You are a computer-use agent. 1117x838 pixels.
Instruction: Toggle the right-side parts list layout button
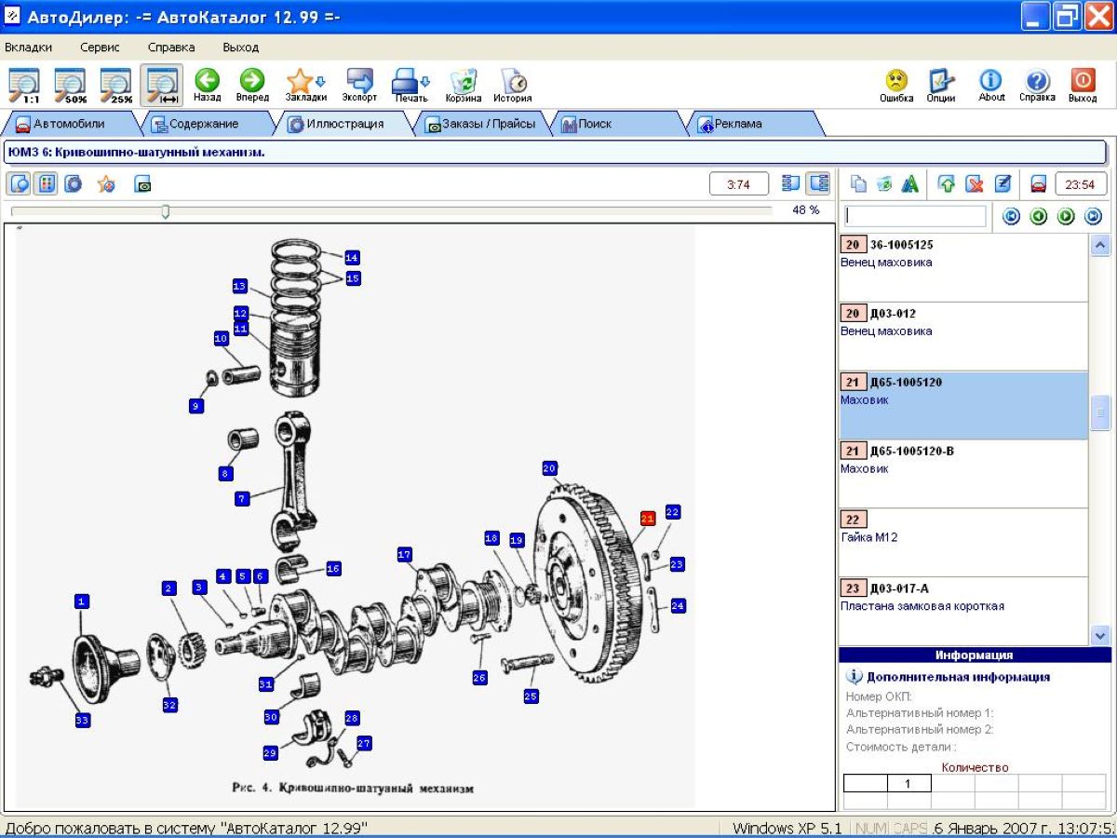click(x=818, y=184)
